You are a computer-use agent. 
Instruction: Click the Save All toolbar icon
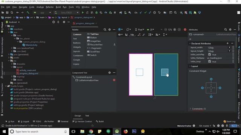click(7, 12)
